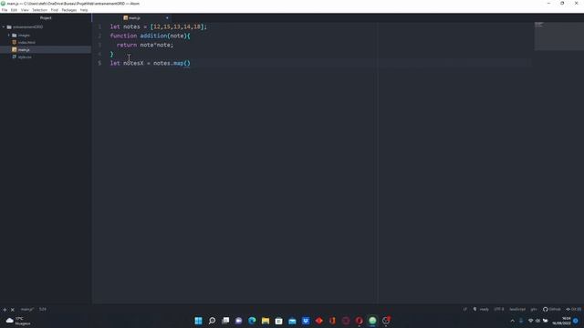Screen dimensions: 584x328
Task: Click the plus icon in status bar
Action: [5, 310]
